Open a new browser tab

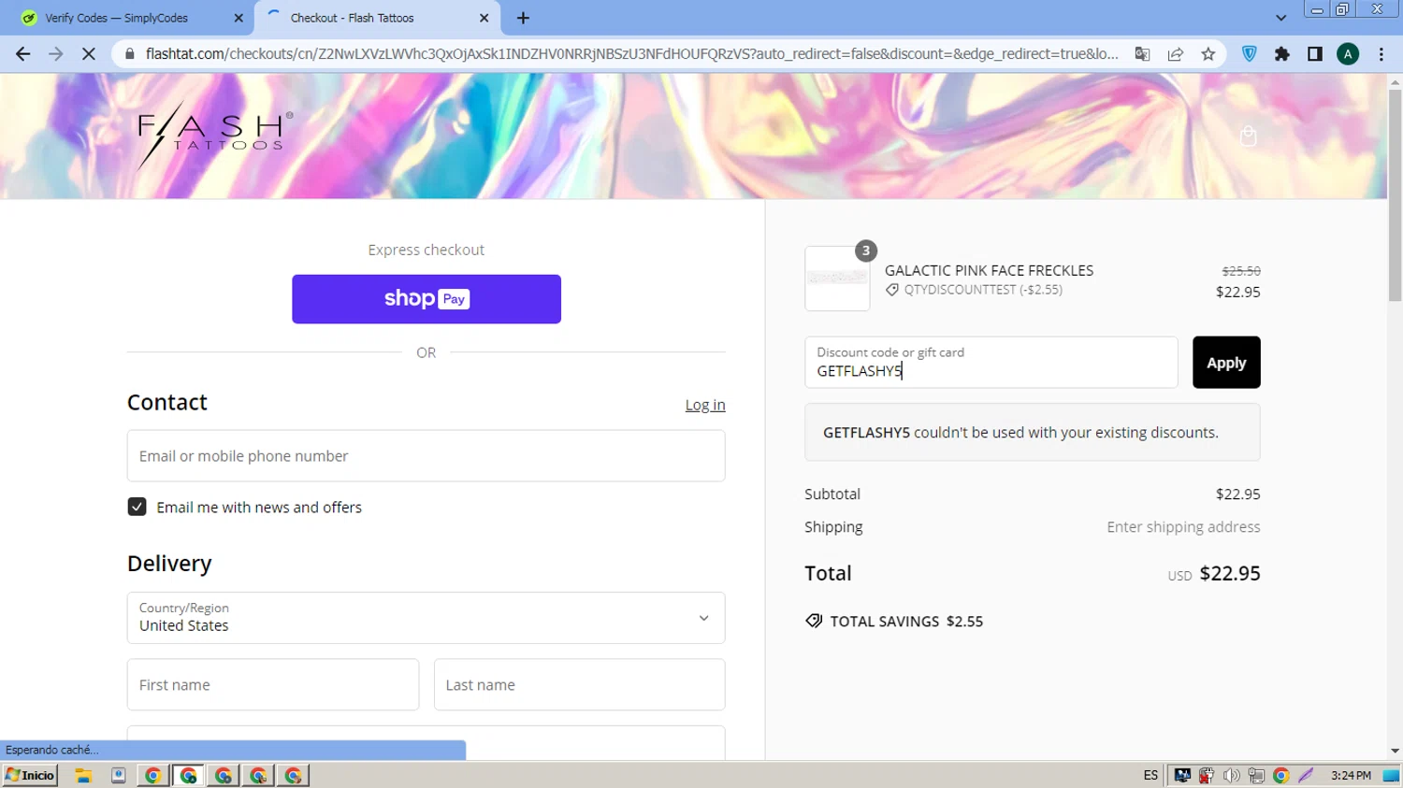523,18
